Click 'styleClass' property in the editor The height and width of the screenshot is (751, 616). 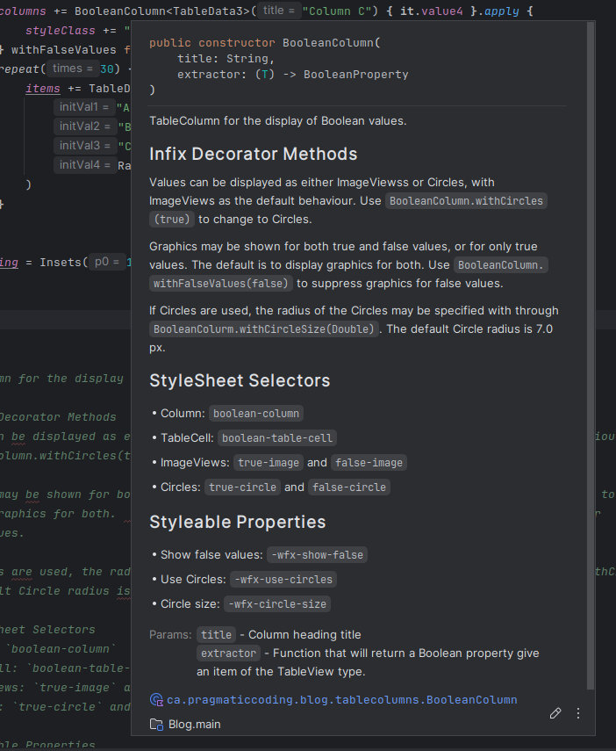point(61,30)
